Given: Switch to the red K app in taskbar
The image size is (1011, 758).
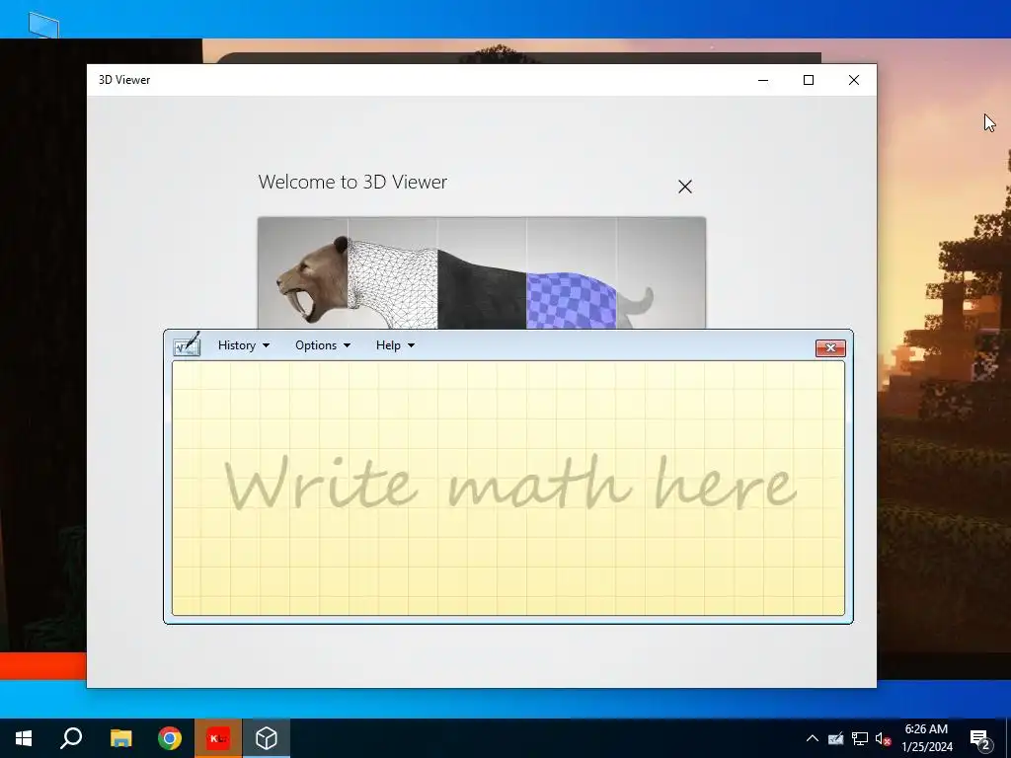Looking at the screenshot, I should 218,738.
